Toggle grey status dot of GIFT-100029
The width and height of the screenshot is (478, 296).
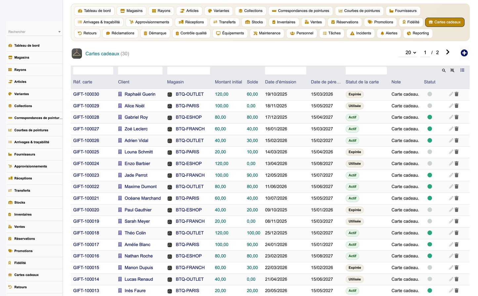pos(430,106)
